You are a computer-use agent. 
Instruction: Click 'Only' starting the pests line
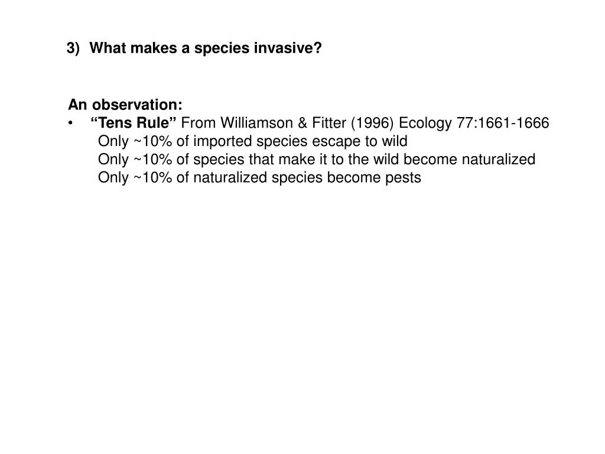pos(113,178)
